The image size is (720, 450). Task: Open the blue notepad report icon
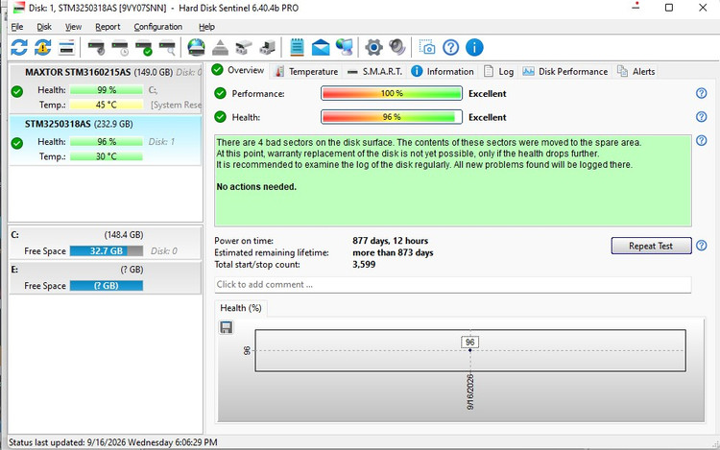[x=297, y=47]
